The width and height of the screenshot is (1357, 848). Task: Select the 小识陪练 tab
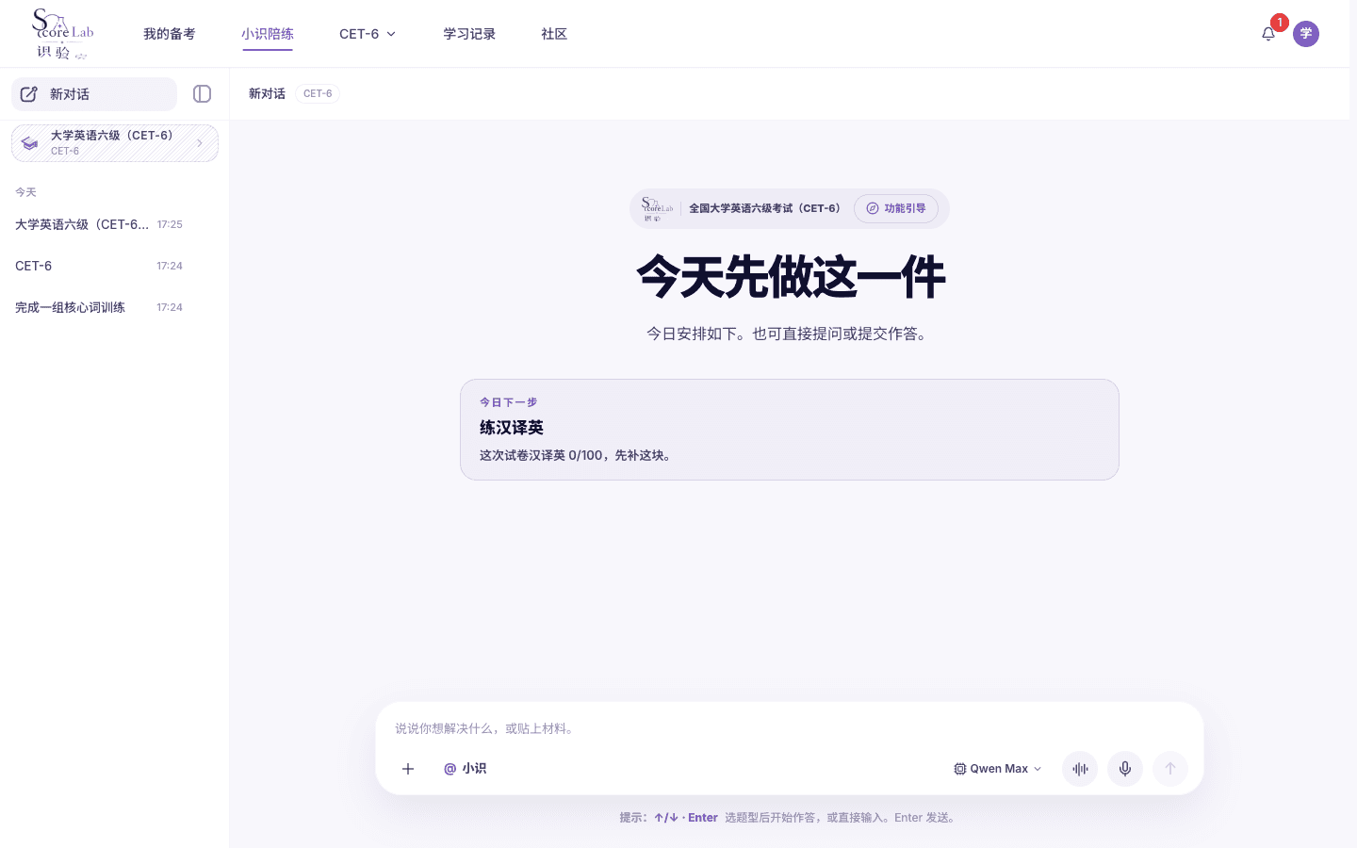tap(268, 34)
